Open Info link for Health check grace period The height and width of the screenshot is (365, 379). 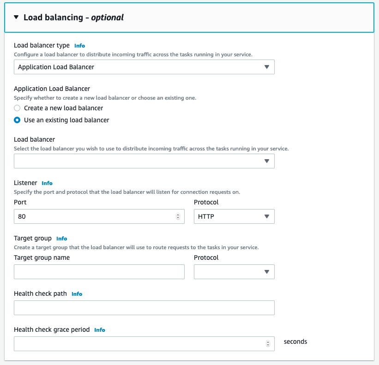pyautogui.click(x=100, y=330)
